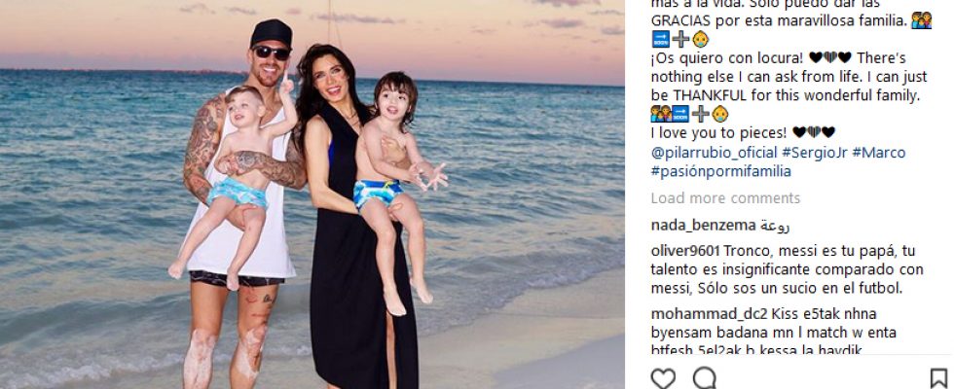The width and height of the screenshot is (954, 389).
Task: Click the black hearts after 'I love you to pieces!'
Action: 814,132
